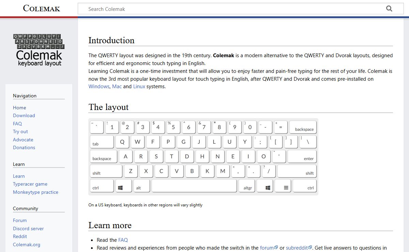Visit the Forum link in Community

pos(20,220)
